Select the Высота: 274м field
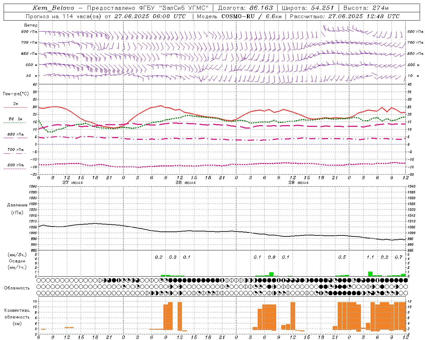Image resolution: width=425 pixels, height=340 pixels. pyautogui.click(x=366, y=8)
